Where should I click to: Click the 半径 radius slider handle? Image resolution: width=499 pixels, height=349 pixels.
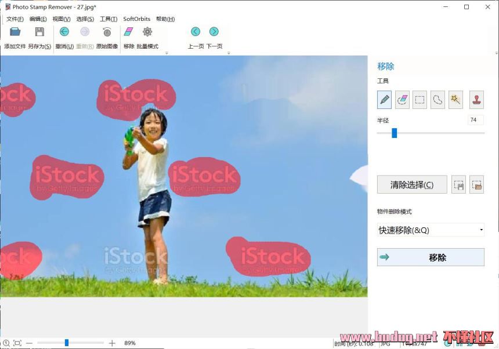[395, 133]
